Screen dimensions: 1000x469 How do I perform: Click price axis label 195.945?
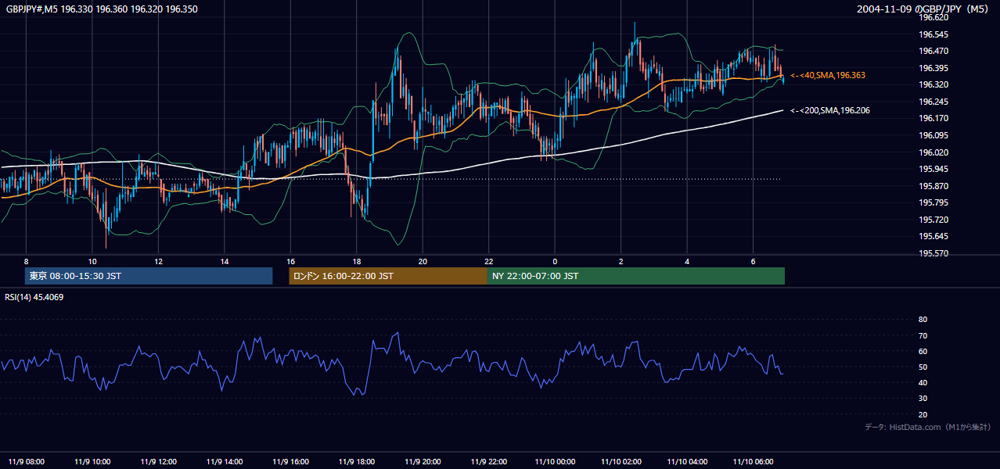[933, 169]
